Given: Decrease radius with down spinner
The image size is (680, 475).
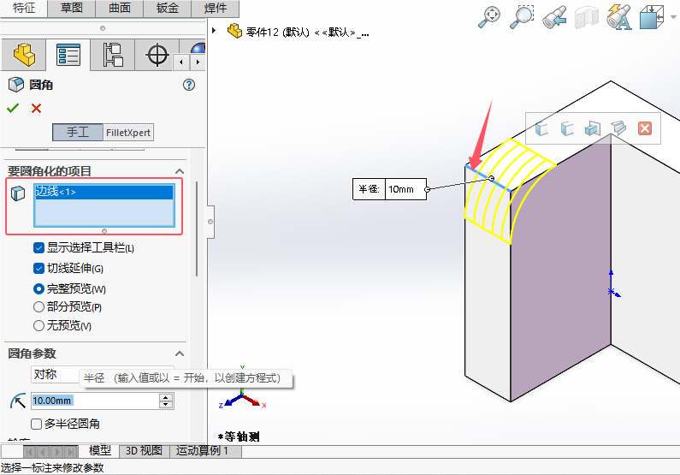Looking at the screenshot, I should [x=166, y=404].
